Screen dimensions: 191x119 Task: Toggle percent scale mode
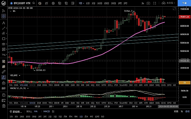[182, 111]
